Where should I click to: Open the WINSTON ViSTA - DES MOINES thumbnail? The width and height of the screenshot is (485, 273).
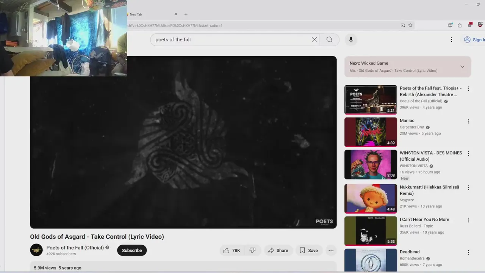click(371, 165)
